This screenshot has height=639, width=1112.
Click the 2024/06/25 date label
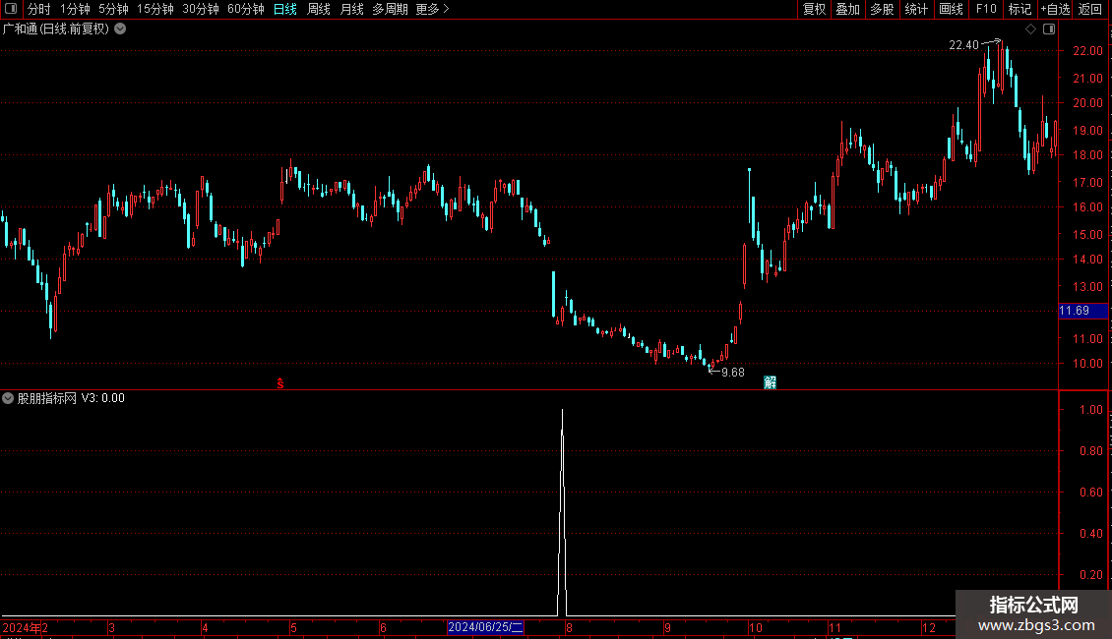pyautogui.click(x=485, y=627)
